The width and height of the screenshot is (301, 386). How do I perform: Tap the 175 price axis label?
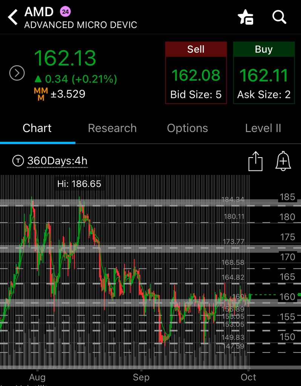tap(287, 237)
